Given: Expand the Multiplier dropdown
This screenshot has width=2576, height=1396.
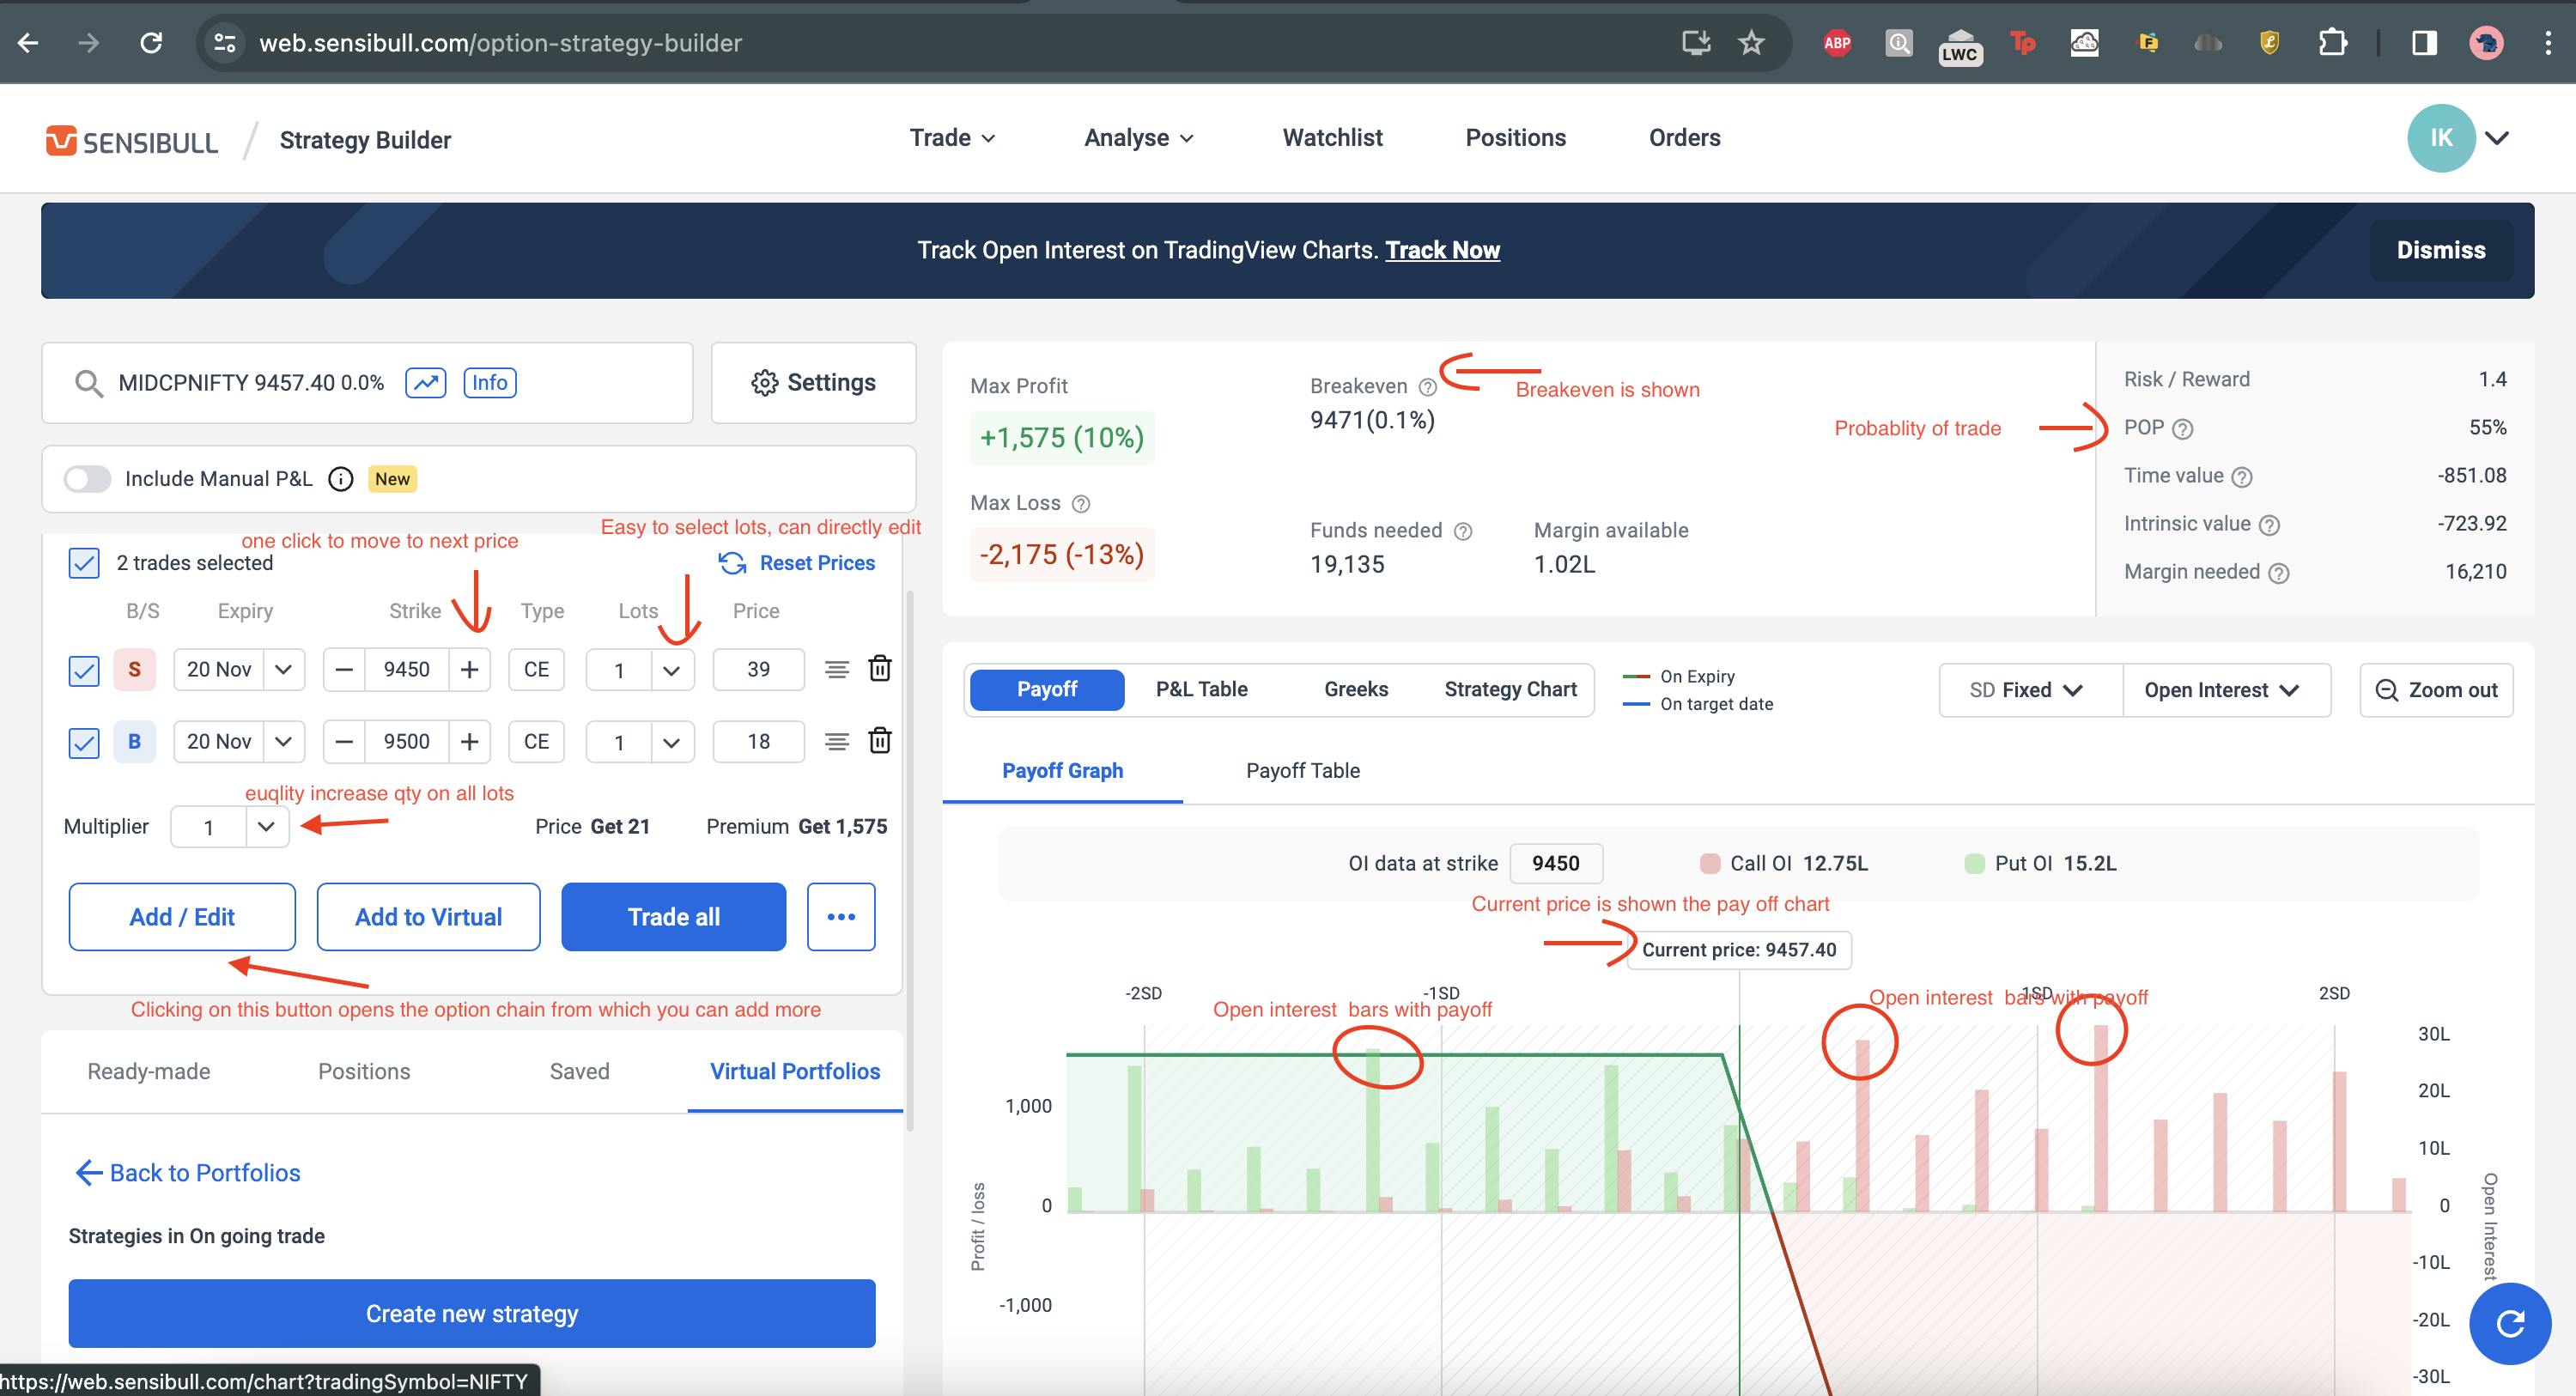Looking at the screenshot, I should tap(266, 827).
